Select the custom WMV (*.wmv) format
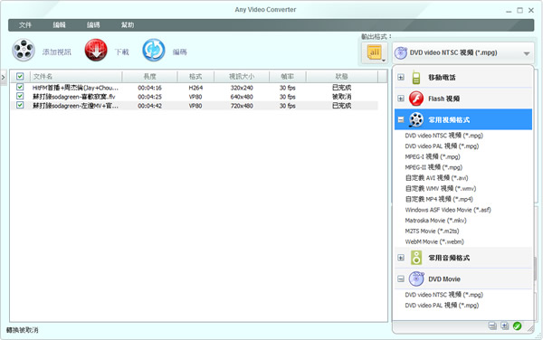This screenshot has height=340, width=543. [x=441, y=188]
